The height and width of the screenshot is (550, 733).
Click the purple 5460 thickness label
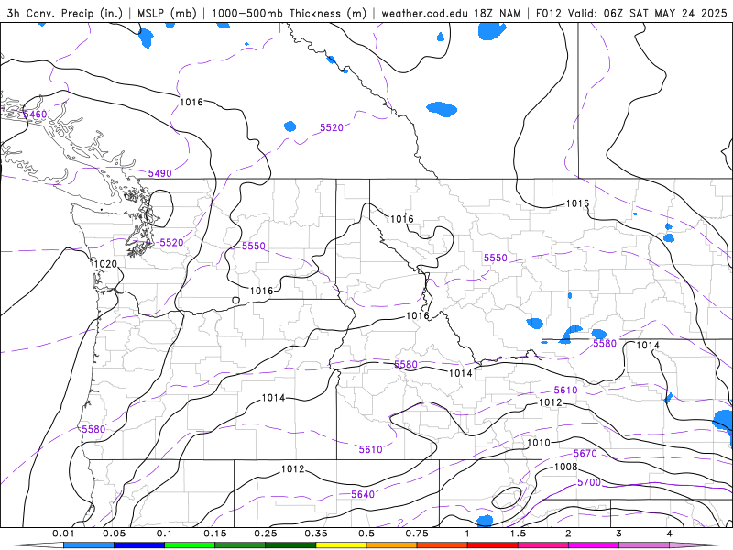coord(35,115)
